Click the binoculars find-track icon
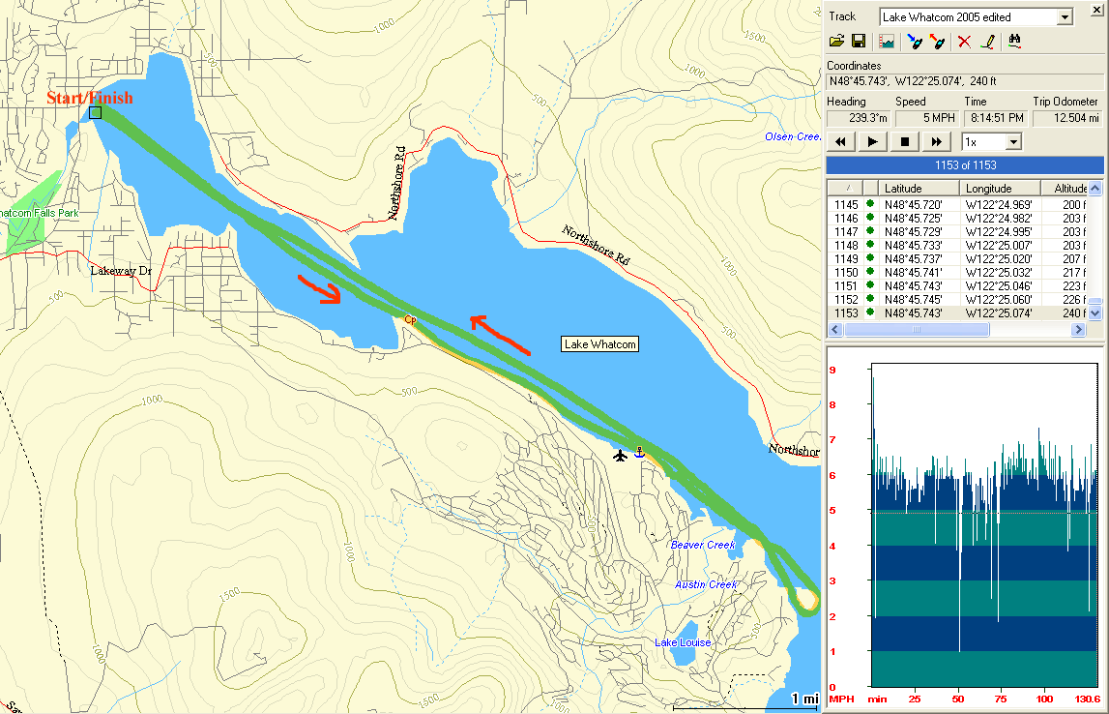Screen dimensions: 1109x714 pyautogui.click(x=1015, y=42)
